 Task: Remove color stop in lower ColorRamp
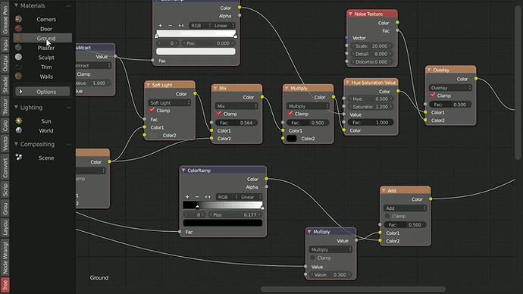pos(197,197)
